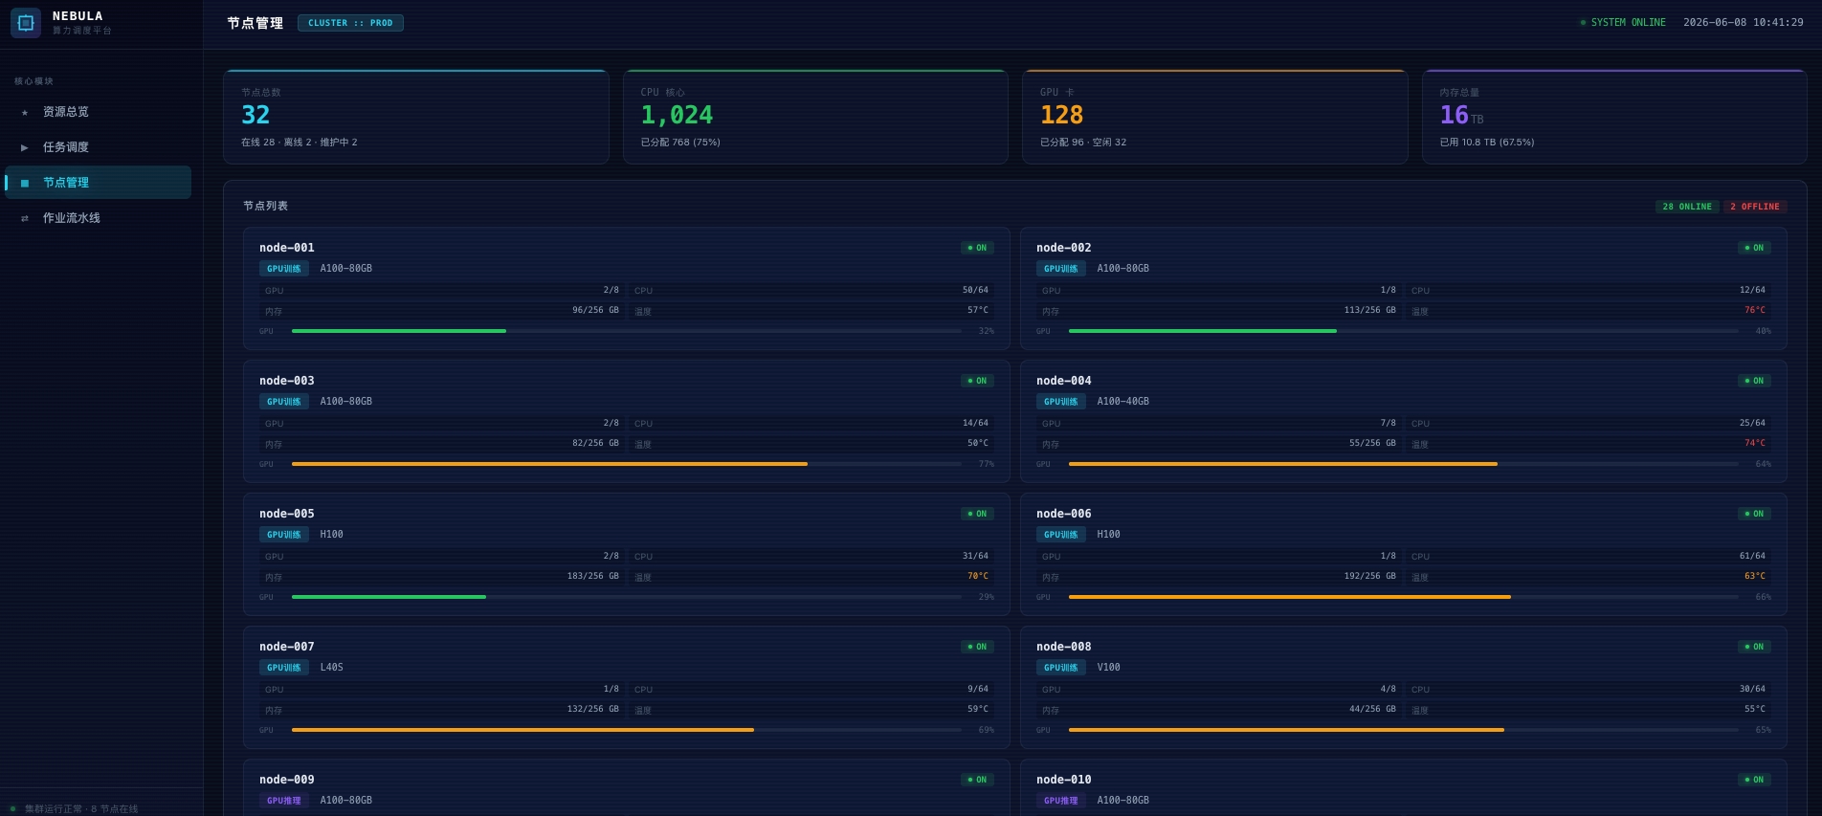Screen dimensions: 1822x816
Task: Click the GPU usage bar of node-006
Action: pos(1404,597)
